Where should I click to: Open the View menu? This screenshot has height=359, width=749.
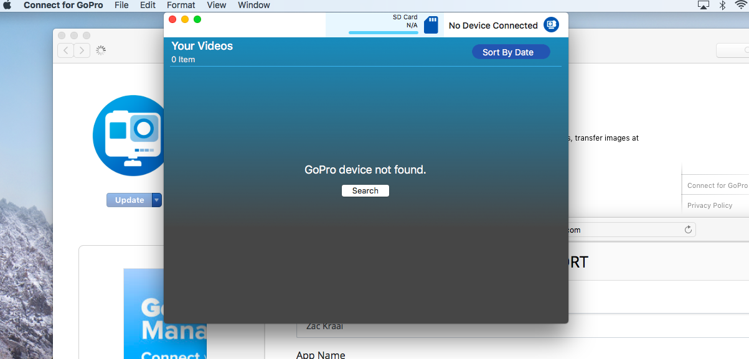click(217, 5)
